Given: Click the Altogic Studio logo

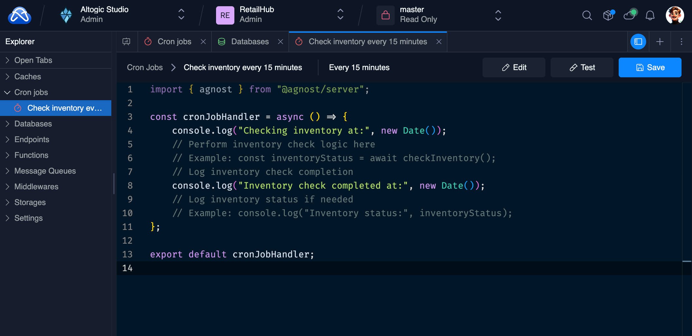Looking at the screenshot, I should pos(20,15).
